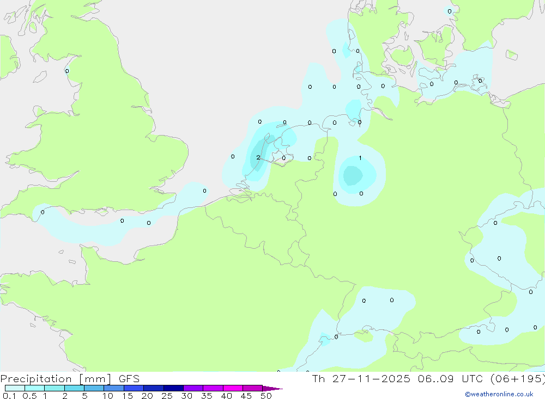Click the map value '2' on Dutch coast
The width and height of the screenshot is (545, 399).
pos(258,158)
